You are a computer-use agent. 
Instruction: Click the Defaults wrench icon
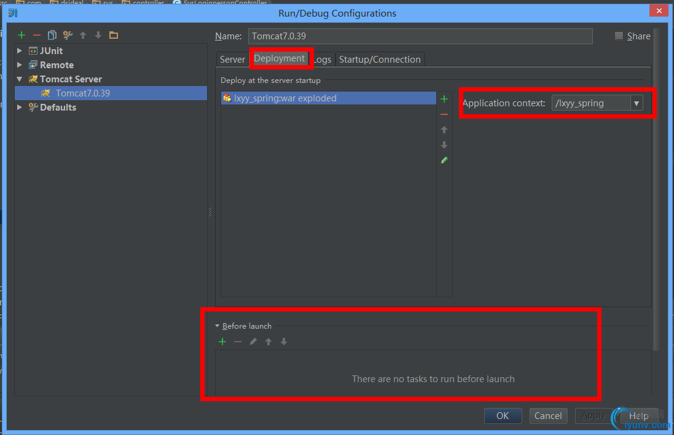(x=33, y=108)
